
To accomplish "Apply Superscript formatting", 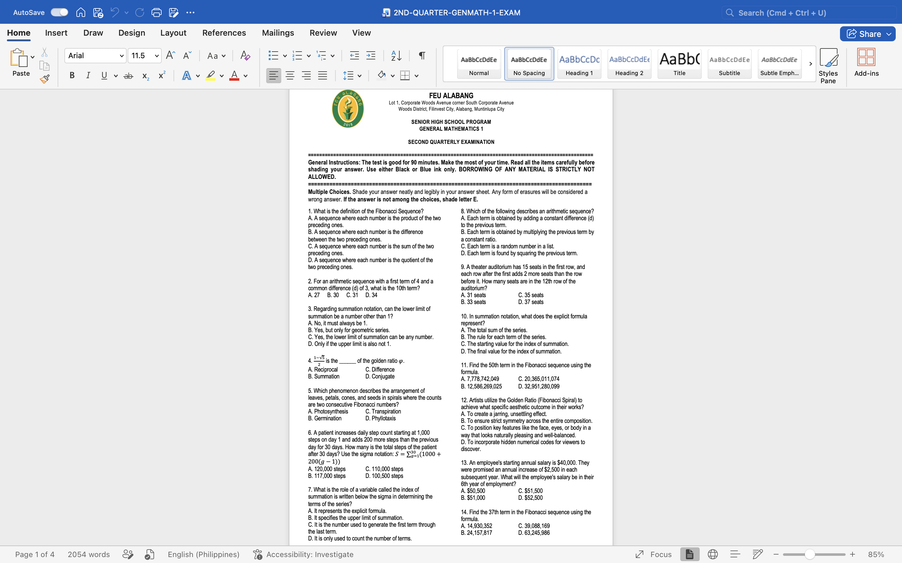I will (162, 75).
